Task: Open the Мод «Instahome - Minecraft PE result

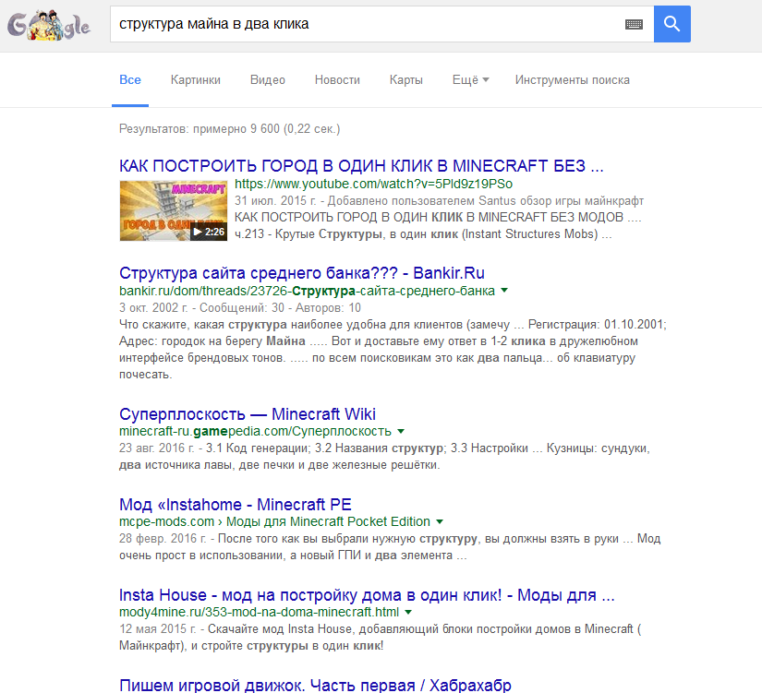Action: [x=236, y=505]
